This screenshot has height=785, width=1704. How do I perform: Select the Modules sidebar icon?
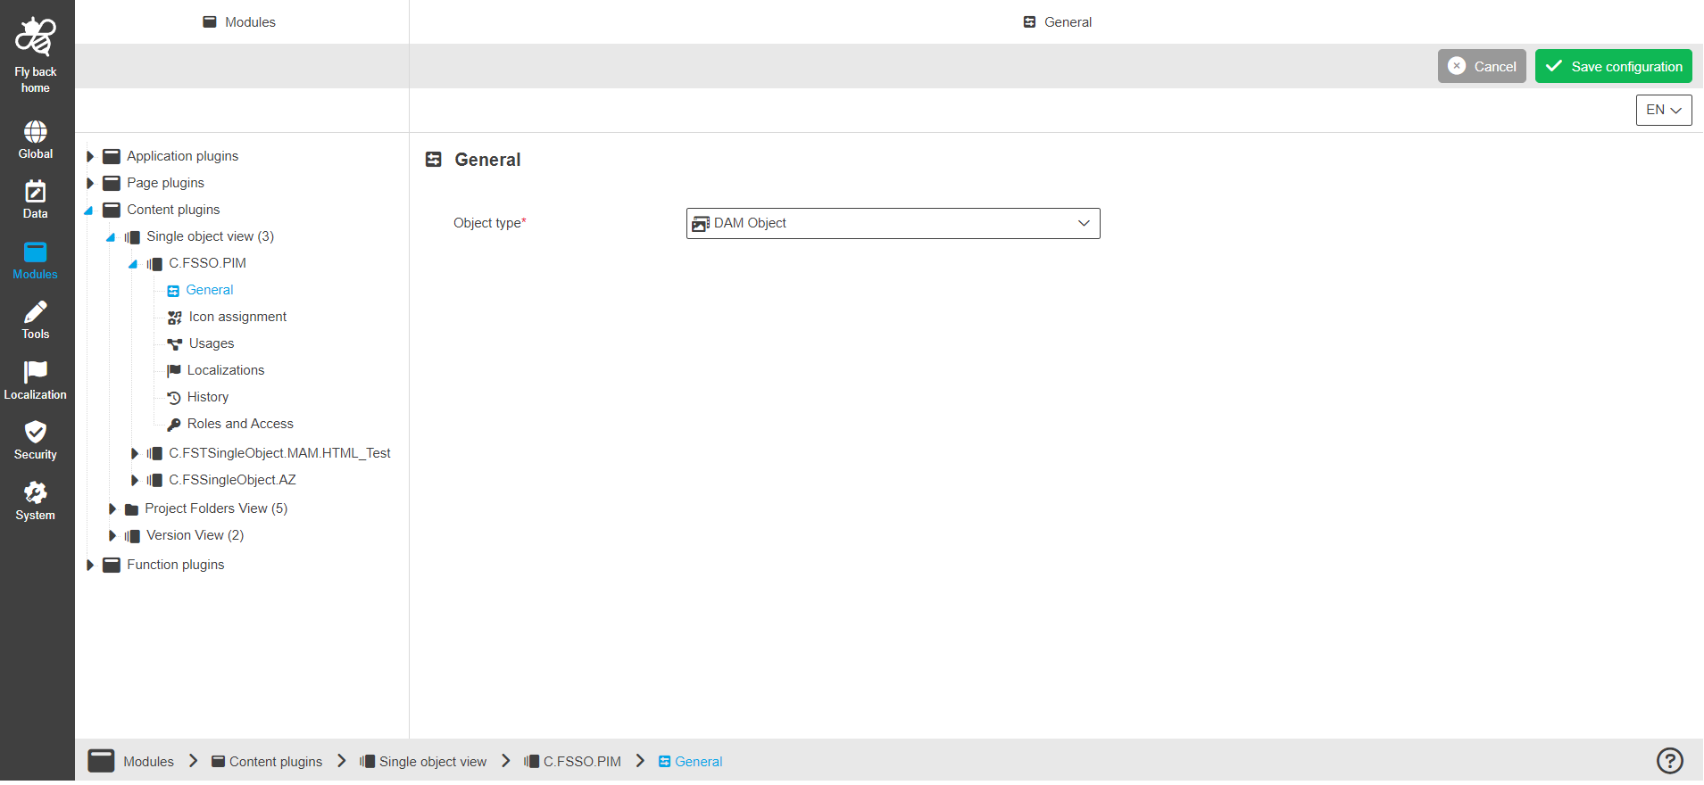pos(36,252)
